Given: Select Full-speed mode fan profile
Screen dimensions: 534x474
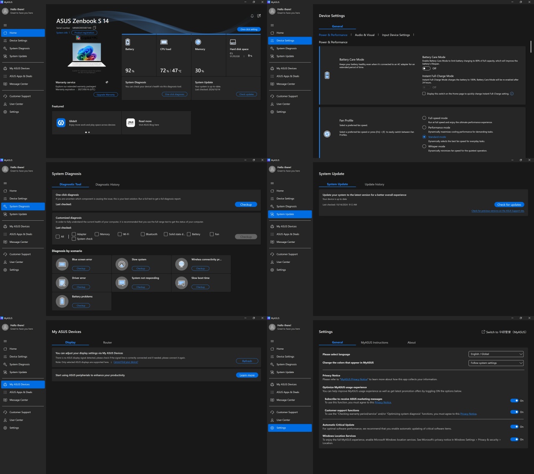Looking at the screenshot, I should click(424, 118).
